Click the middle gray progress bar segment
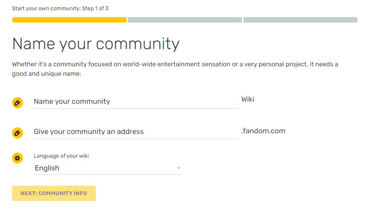 click(184, 20)
